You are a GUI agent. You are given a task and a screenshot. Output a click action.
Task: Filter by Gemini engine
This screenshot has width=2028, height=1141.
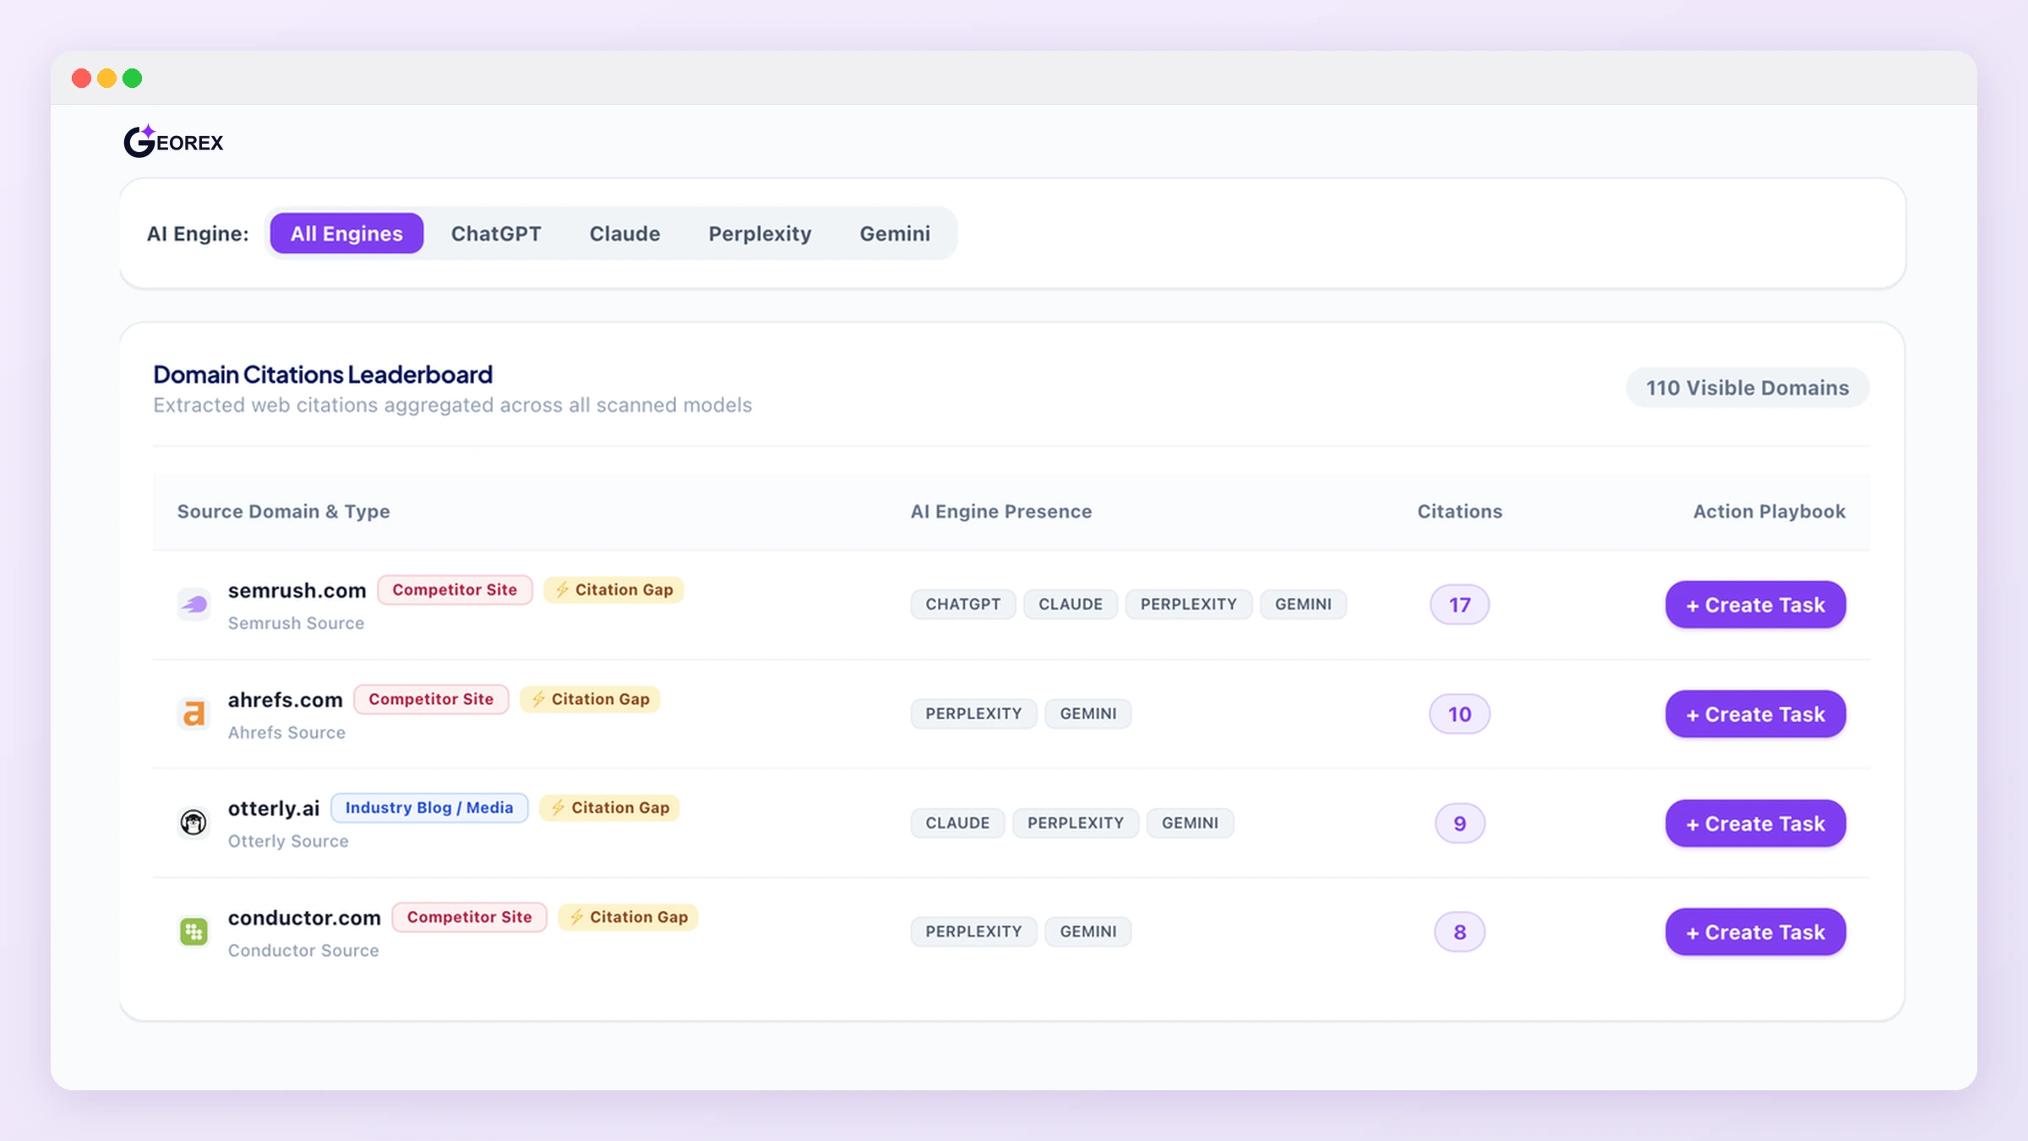(895, 233)
